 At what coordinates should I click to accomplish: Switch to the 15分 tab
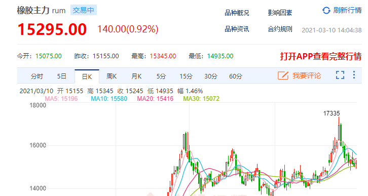tap(186, 76)
